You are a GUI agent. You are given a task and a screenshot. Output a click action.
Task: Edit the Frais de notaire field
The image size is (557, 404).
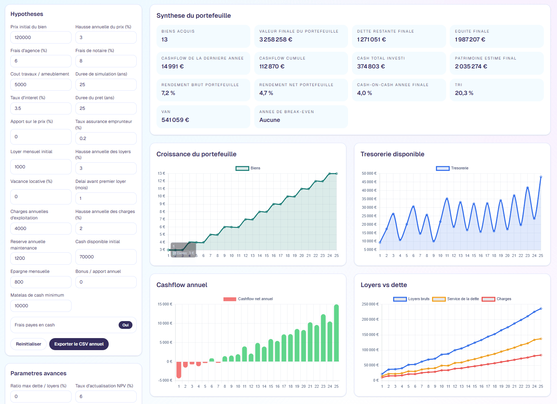click(106, 61)
